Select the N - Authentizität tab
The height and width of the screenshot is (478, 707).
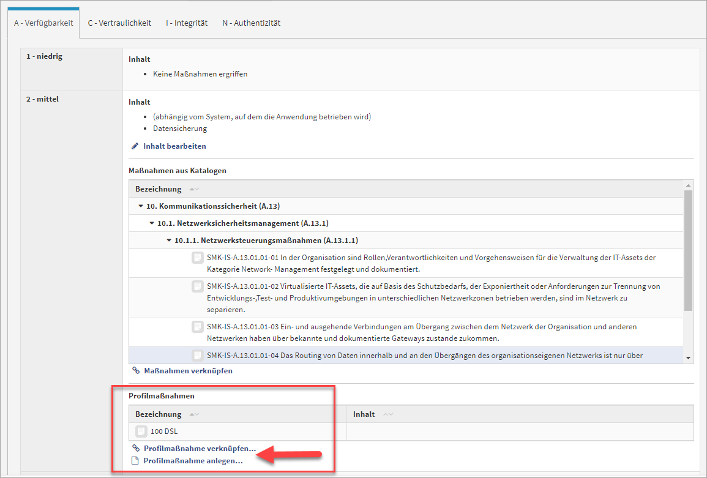click(251, 23)
